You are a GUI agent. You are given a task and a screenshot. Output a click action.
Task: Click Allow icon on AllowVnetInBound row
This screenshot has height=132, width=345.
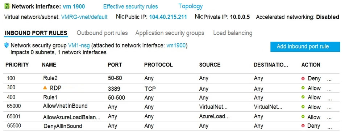(x=303, y=107)
